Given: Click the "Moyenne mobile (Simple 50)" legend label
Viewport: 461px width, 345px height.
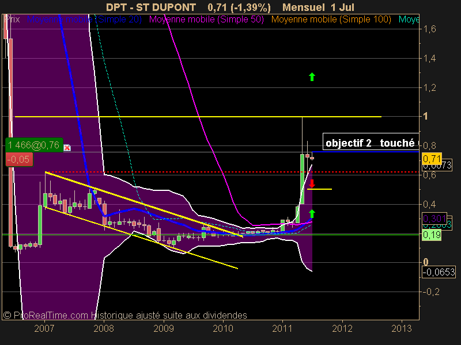Looking at the screenshot, I should point(206,20).
